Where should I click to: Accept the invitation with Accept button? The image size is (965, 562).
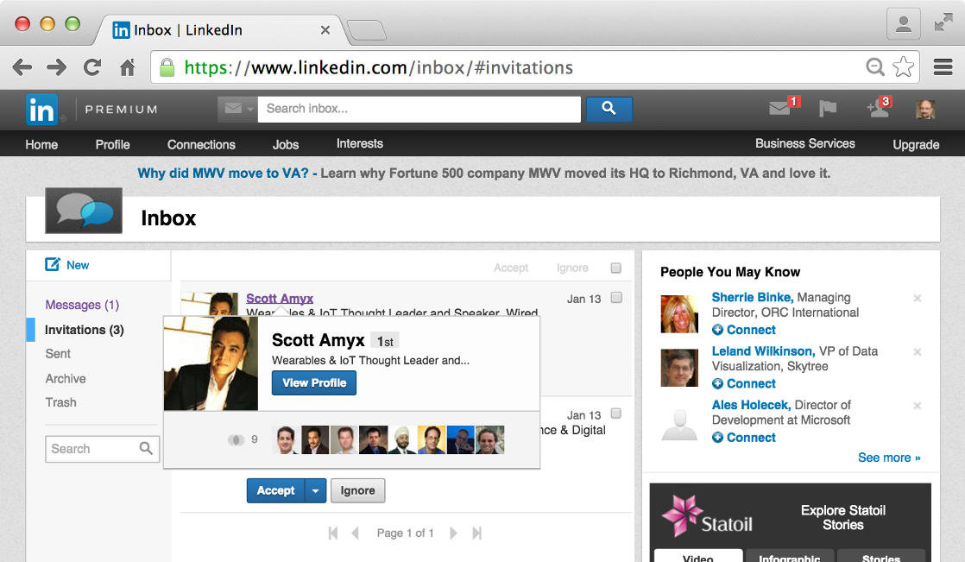[x=275, y=490]
